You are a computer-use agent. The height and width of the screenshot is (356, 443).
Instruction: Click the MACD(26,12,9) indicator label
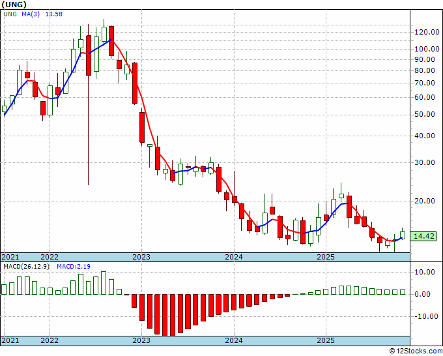click(x=26, y=267)
